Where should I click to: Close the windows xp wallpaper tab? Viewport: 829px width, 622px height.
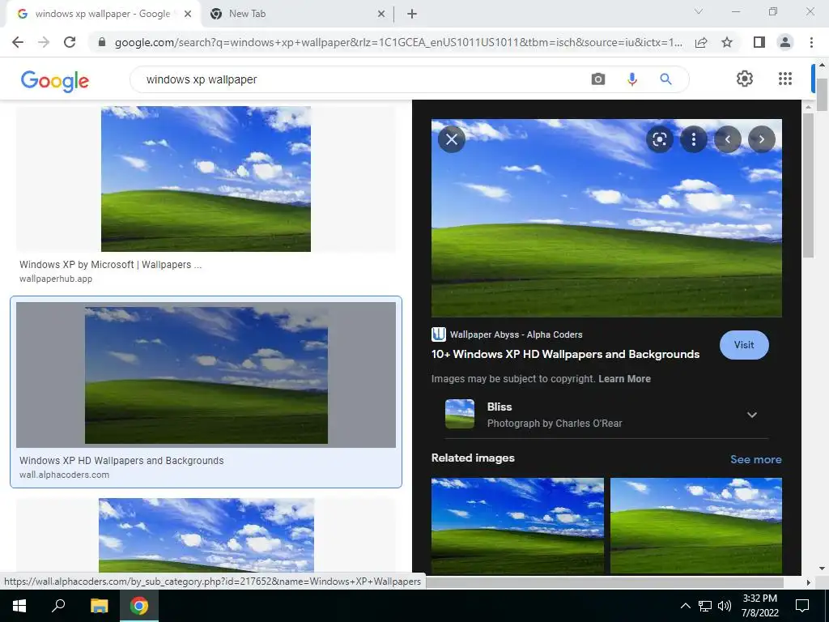point(188,15)
